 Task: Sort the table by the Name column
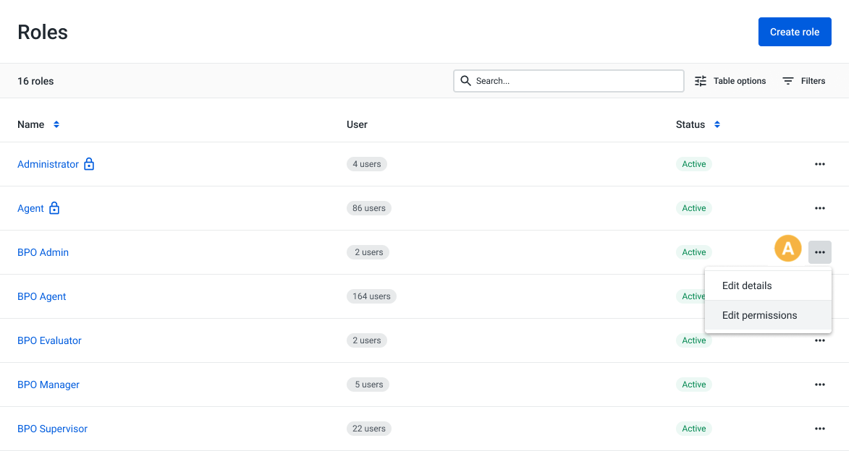[55, 124]
